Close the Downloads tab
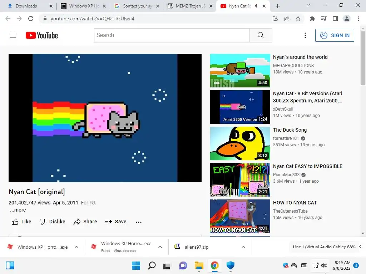The width and height of the screenshot is (366, 274). [x=51, y=6]
